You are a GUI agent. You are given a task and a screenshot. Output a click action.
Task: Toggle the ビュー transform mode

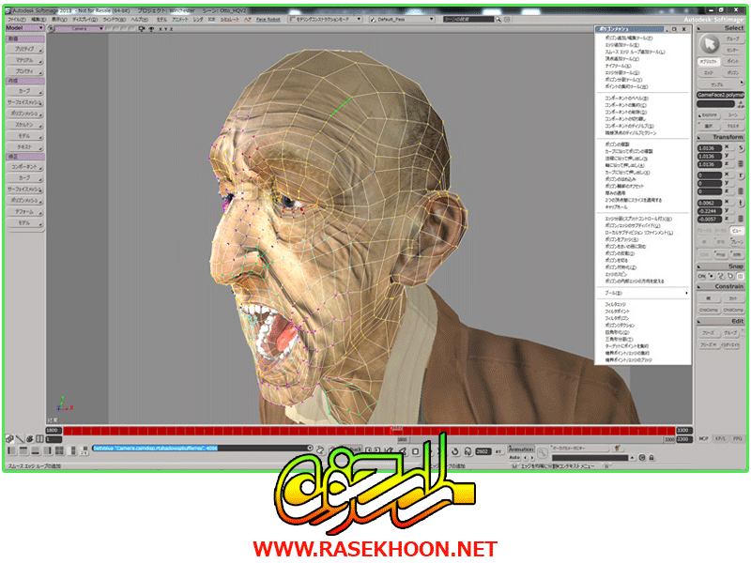737,230
